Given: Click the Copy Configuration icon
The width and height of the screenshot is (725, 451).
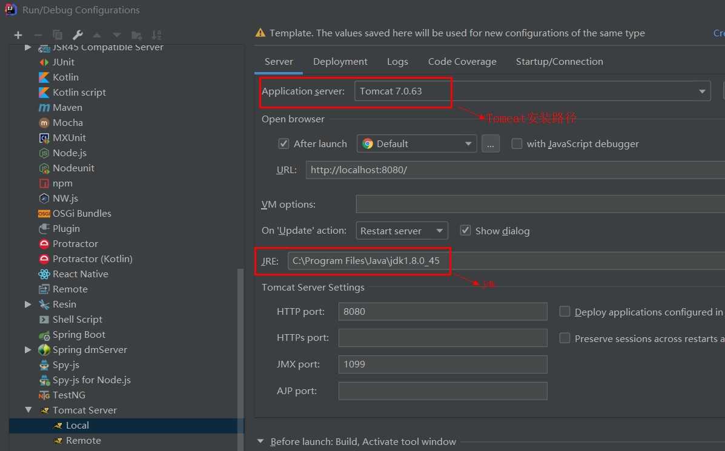Looking at the screenshot, I should 58,35.
